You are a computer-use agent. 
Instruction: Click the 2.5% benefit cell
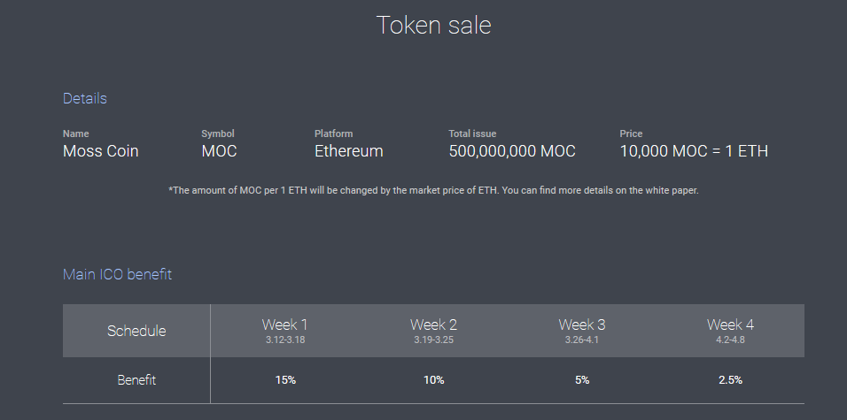[x=730, y=380]
